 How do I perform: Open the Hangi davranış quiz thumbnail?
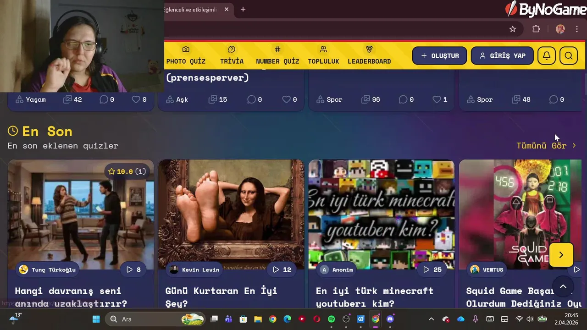coord(81,214)
